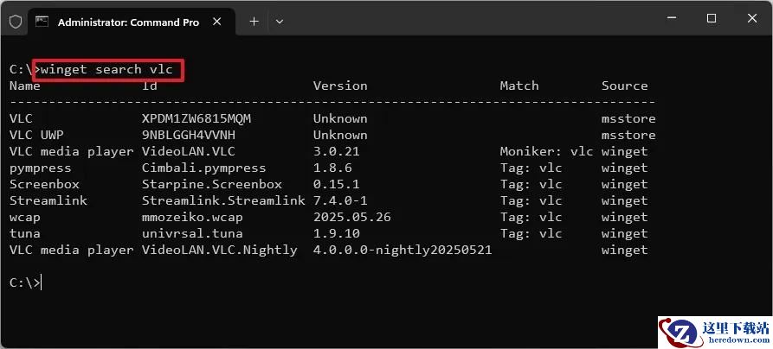Click the heredown.com watermark logo
This screenshot has height=349, width=773.
(x=715, y=333)
